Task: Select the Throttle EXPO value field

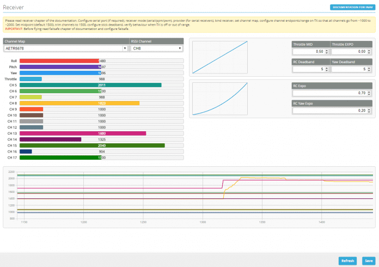Action: [x=351, y=52]
